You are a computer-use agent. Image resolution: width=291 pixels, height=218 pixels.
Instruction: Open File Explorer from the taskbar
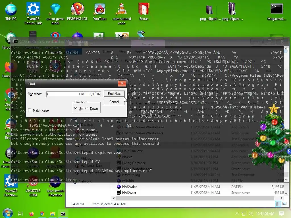pyautogui.click(x=53, y=214)
